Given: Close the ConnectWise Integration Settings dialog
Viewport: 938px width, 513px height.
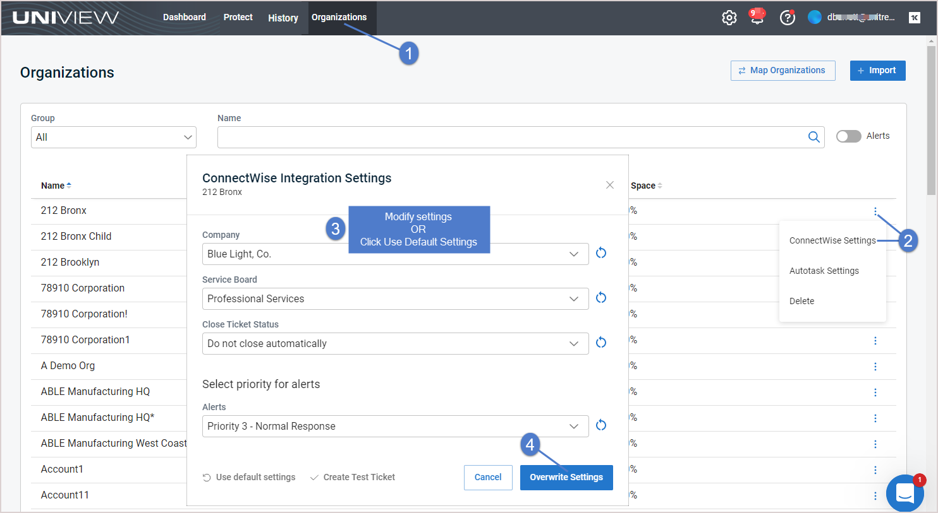Looking at the screenshot, I should (x=610, y=185).
